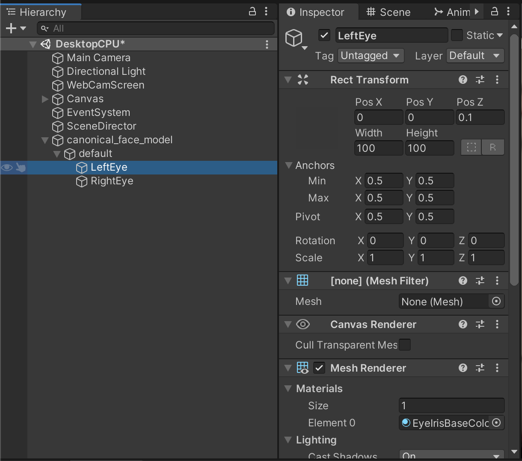Enable the Static checkbox for LeftEye
This screenshot has width=522, height=461.
(x=457, y=35)
